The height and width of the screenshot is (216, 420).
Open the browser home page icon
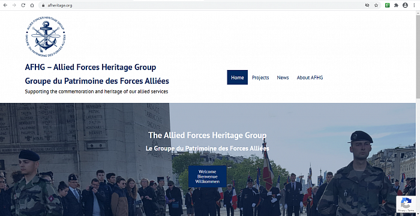click(32, 5)
